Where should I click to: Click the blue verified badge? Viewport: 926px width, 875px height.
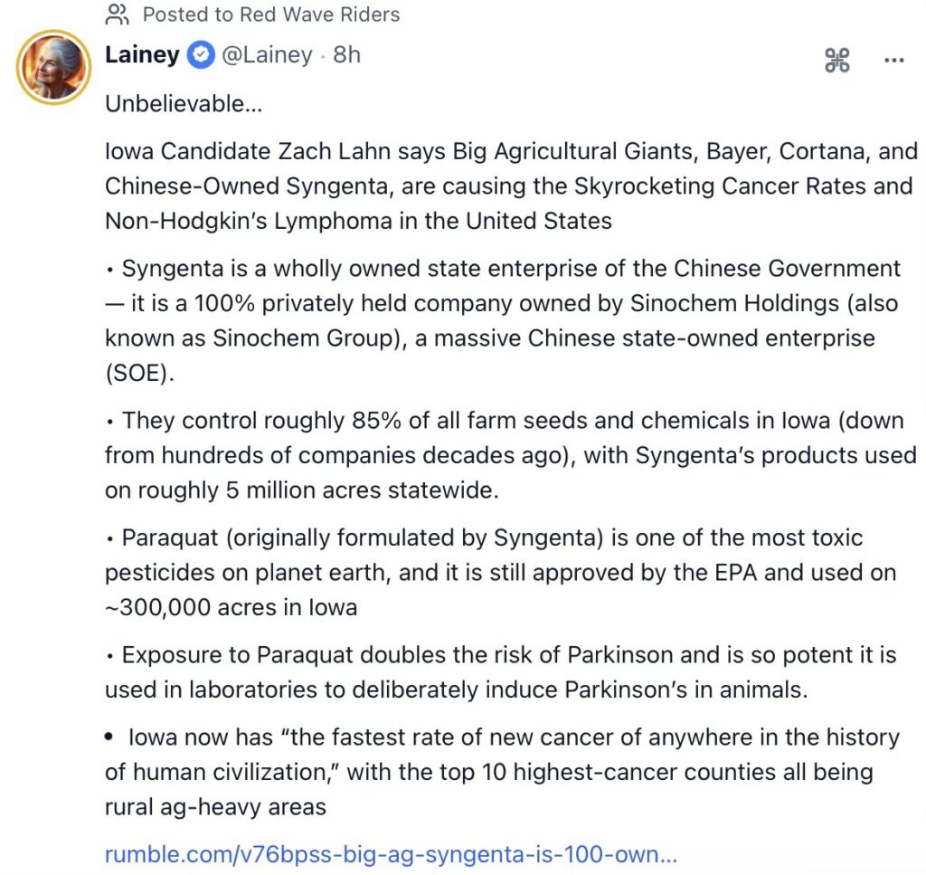tap(200, 55)
